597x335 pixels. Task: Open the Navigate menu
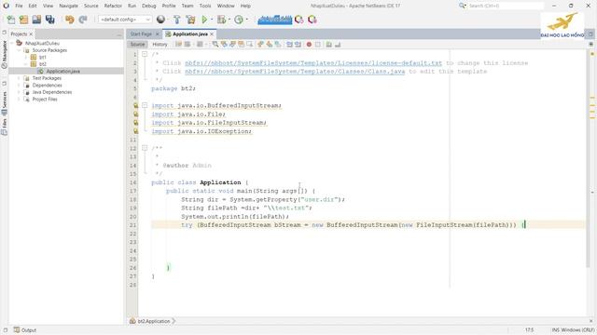[68, 6]
